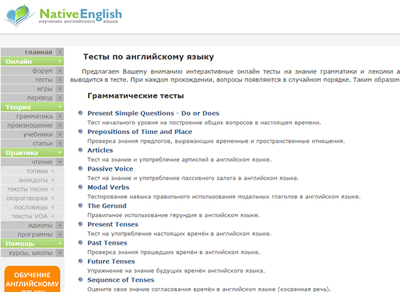Viewport: 400px width, 292px height.
Task: Open the Prepositions of Time and Place test
Action: [x=139, y=132]
